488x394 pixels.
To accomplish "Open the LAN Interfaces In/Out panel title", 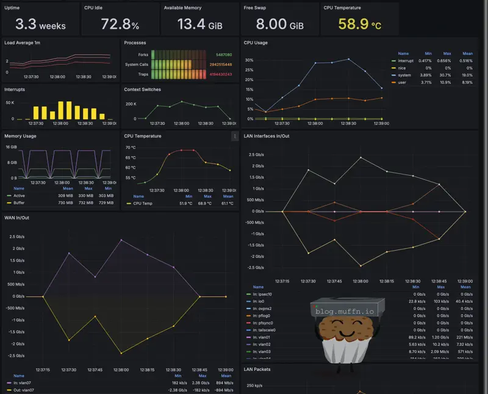I will pos(266,136).
